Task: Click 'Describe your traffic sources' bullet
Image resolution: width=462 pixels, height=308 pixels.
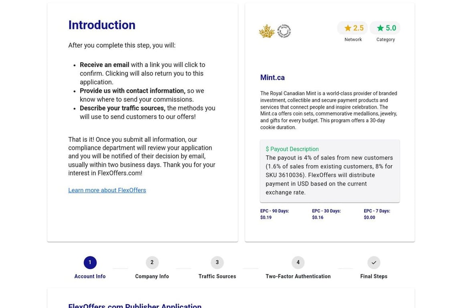Action: (x=147, y=112)
